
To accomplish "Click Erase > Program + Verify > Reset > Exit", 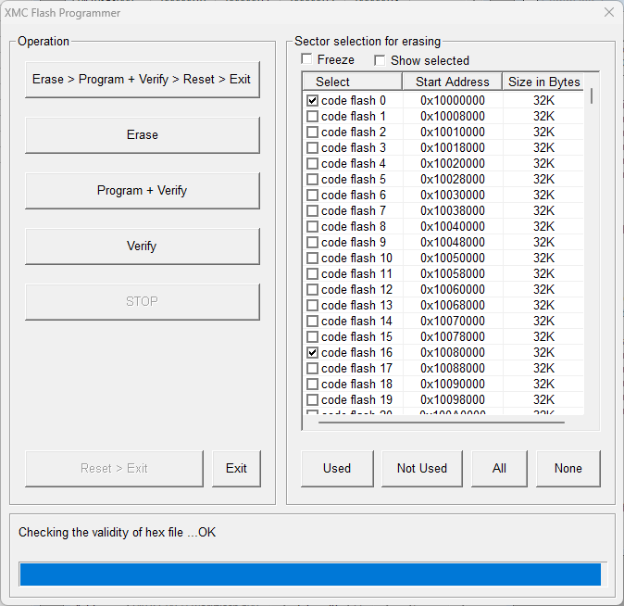I will click(x=142, y=80).
